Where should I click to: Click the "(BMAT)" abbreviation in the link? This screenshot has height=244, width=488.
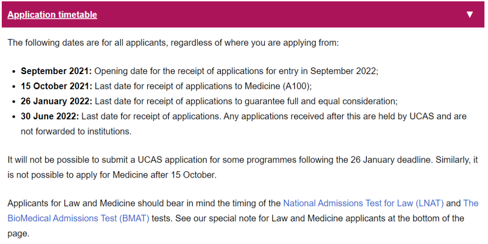pos(134,219)
